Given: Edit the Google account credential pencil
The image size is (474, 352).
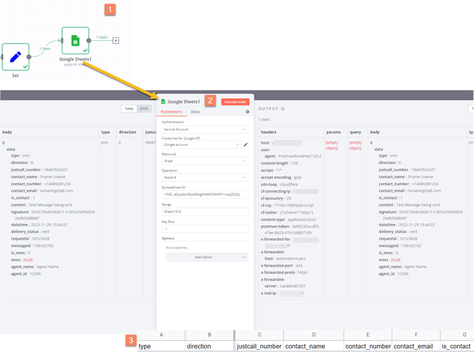Looking at the screenshot, I should tap(246, 145).
